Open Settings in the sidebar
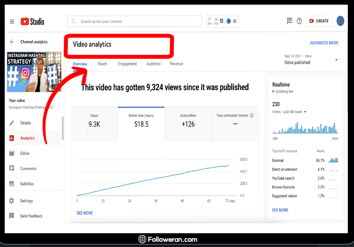The image size is (354, 247). (26, 201)
